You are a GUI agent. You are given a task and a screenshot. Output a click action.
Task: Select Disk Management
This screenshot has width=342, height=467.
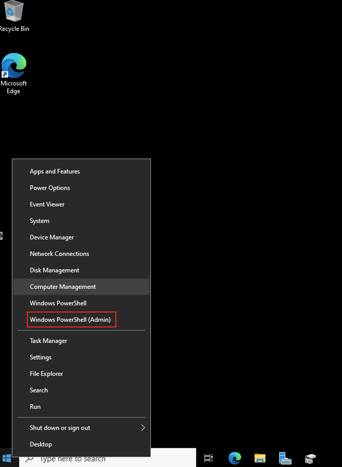(81, 270)
